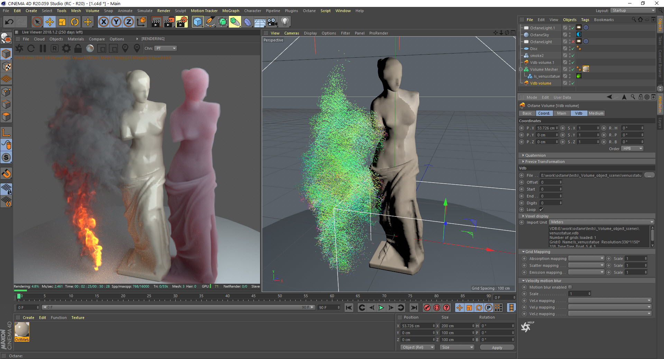Send scene and restart Octane render

19,48
